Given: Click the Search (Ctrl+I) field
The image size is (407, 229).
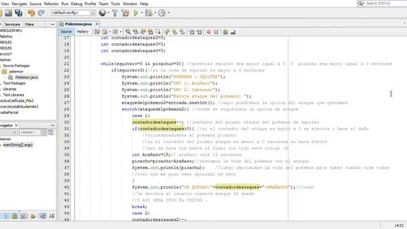Looking at the screenshot, I should 382,3.
